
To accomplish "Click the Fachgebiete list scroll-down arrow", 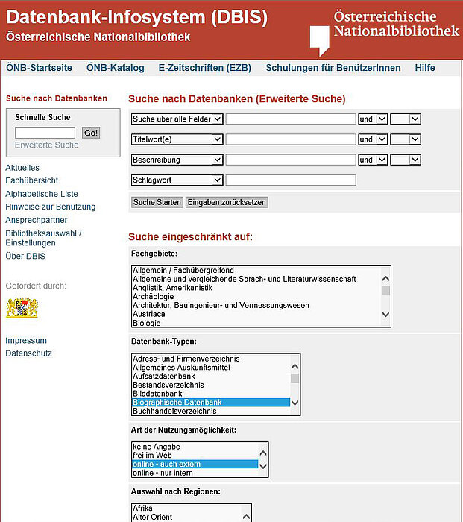I will [x=385, y=314].
